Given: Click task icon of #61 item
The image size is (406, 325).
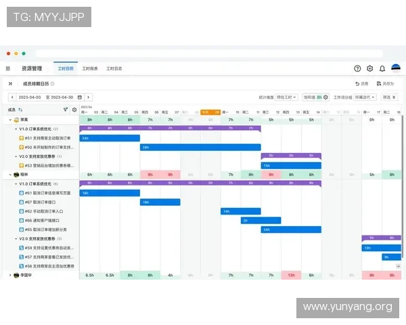Looking at the screenshot, I should (22, 193).
